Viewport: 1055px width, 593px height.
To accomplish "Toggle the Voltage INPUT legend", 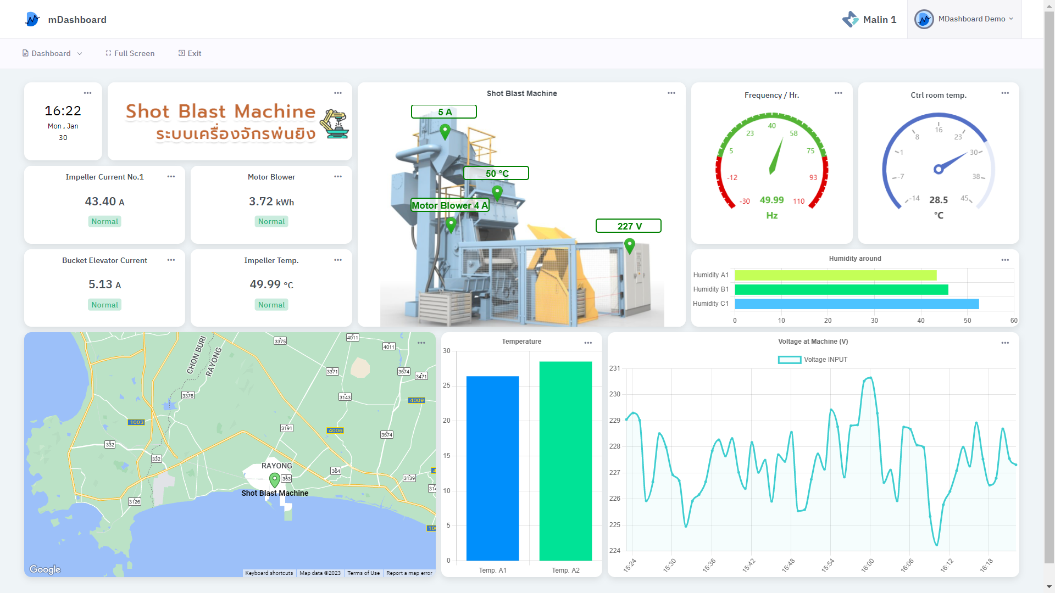I will coord(813,359).
